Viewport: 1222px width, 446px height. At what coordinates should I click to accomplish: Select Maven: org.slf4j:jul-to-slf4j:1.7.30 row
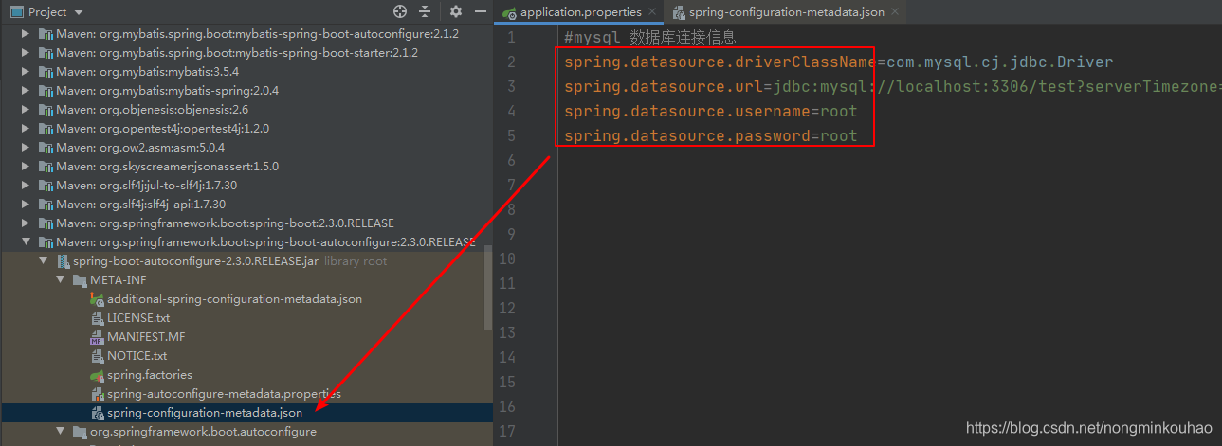click(x=246, y=185)
